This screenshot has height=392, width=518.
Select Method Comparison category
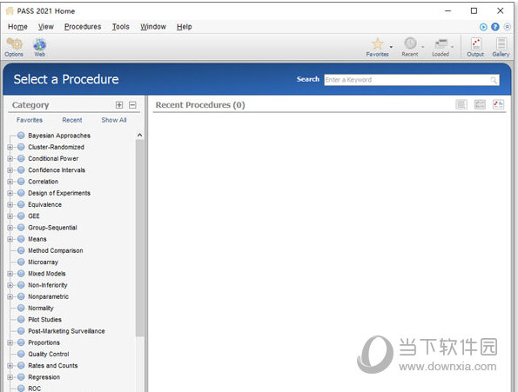click(56, 250)
